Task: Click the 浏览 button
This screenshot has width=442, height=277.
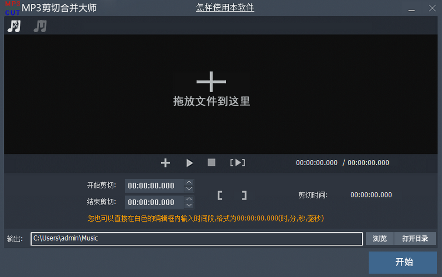Action: 380,238
